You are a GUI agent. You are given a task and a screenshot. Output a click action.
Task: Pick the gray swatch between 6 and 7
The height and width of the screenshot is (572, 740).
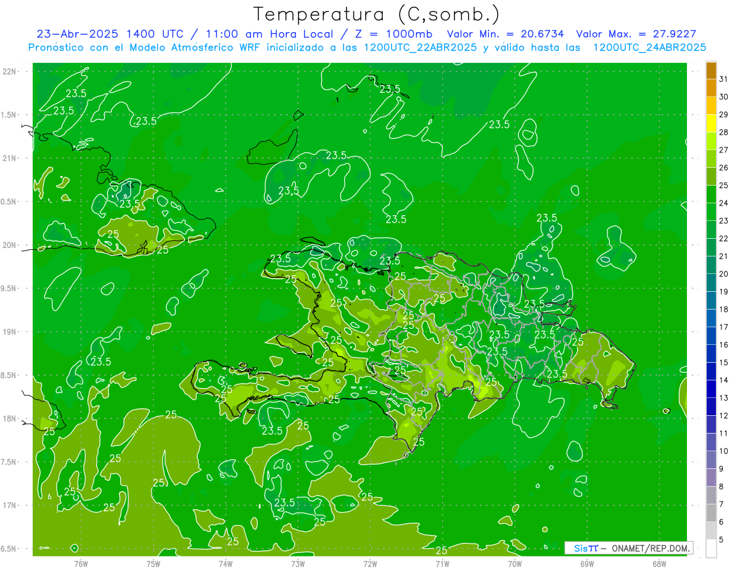(711, 513)
